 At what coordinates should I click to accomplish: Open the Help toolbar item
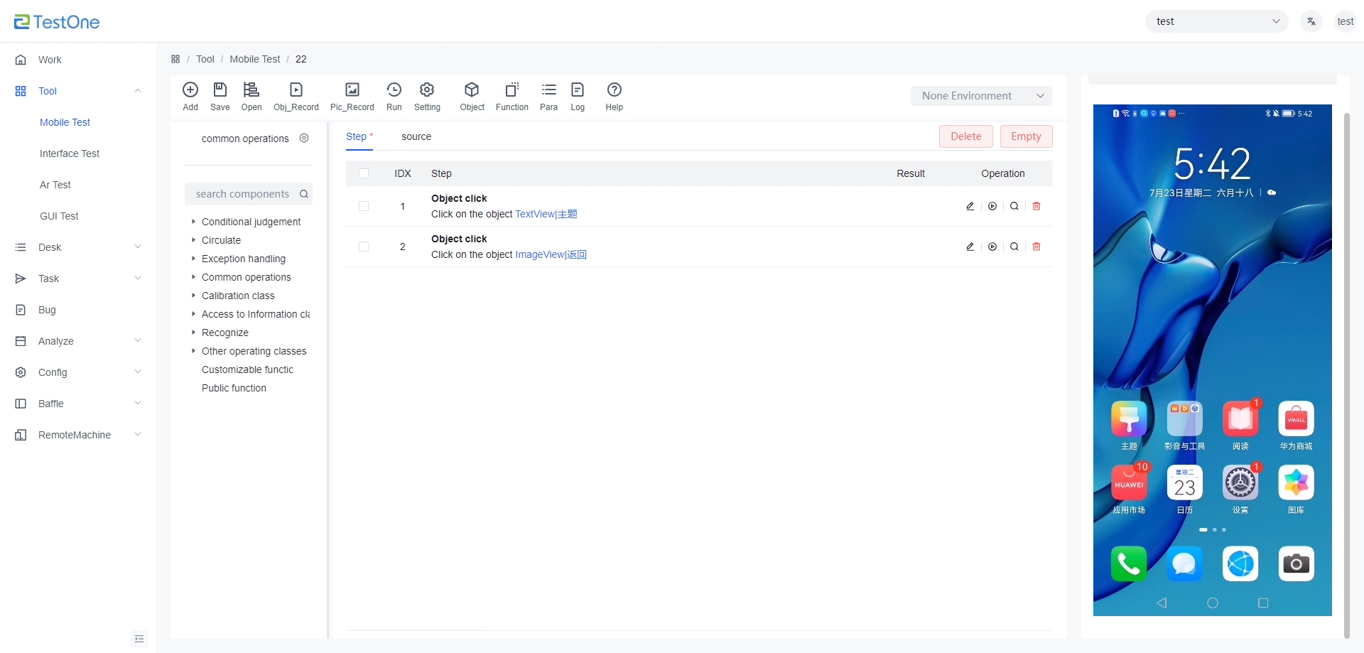615,97
